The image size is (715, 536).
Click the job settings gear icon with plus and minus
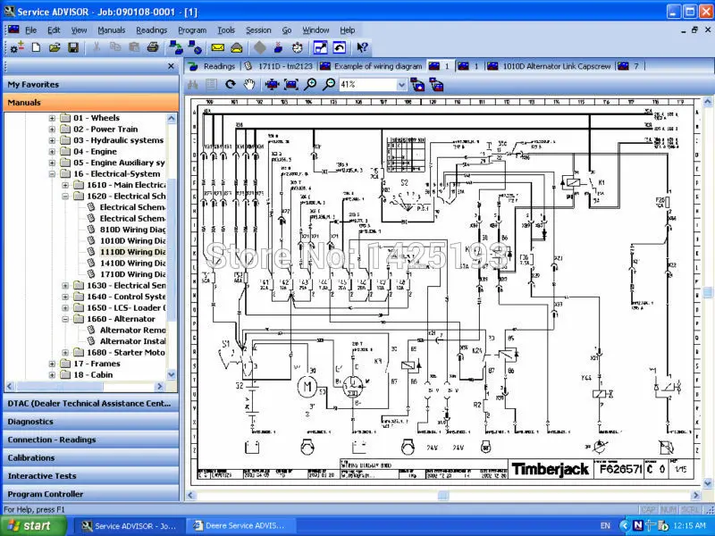coord(17,47)
